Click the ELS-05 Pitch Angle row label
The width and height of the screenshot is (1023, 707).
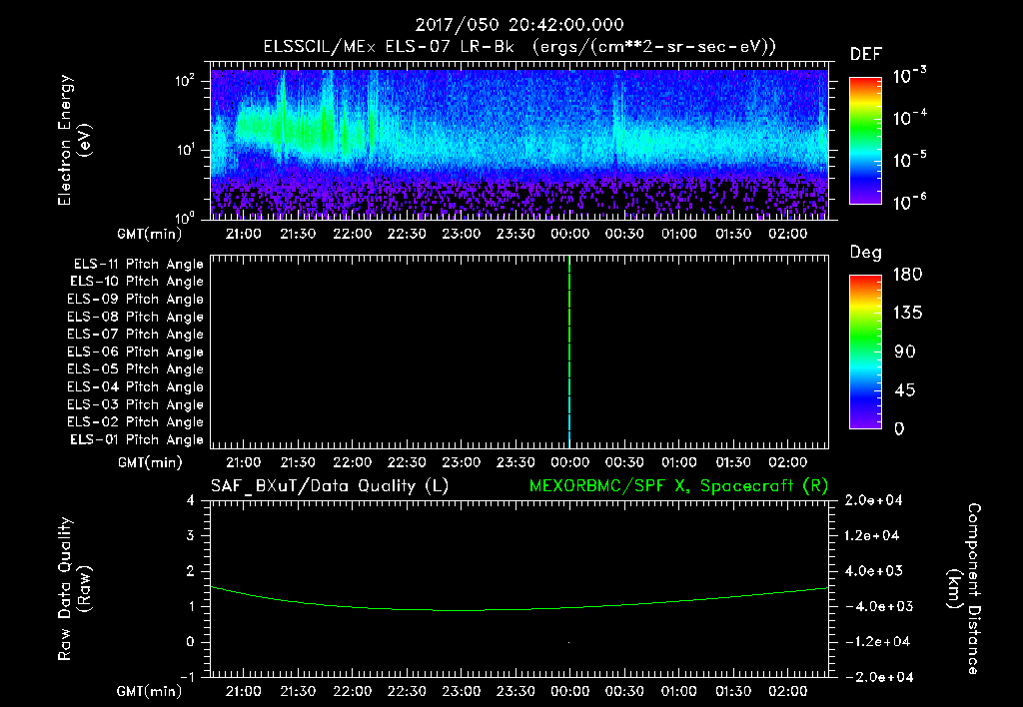point(135,369)
